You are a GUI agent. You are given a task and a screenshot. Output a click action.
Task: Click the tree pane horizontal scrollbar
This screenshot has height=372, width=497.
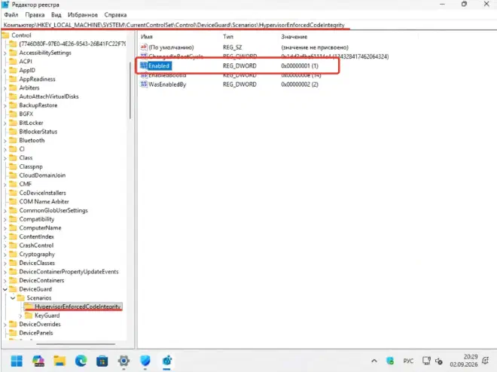point(75,344)
